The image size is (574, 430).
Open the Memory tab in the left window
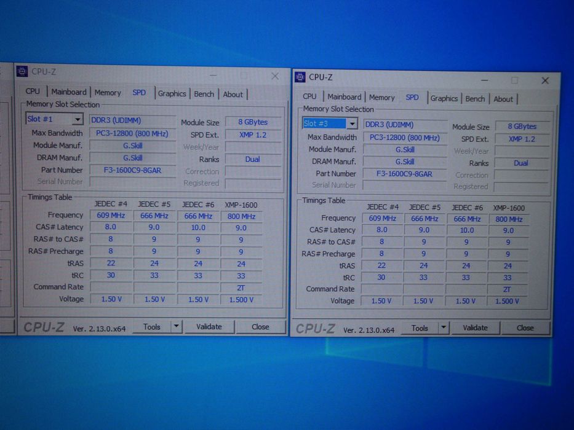pos(108,93)
